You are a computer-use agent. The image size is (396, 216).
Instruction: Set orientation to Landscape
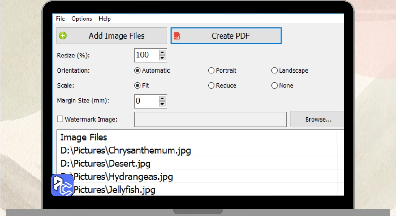(x=274, y=71)
